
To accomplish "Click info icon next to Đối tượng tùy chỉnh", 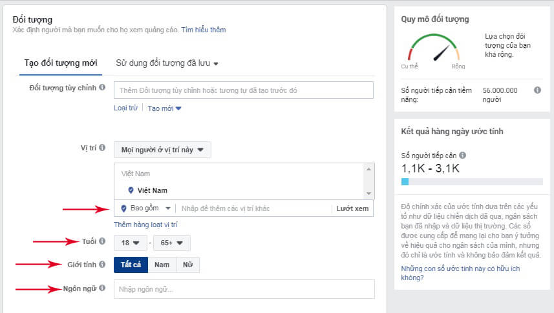I will coord(102,87).
